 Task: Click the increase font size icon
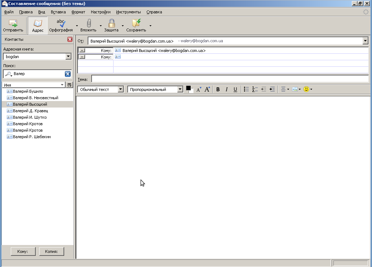click(207, 89)
